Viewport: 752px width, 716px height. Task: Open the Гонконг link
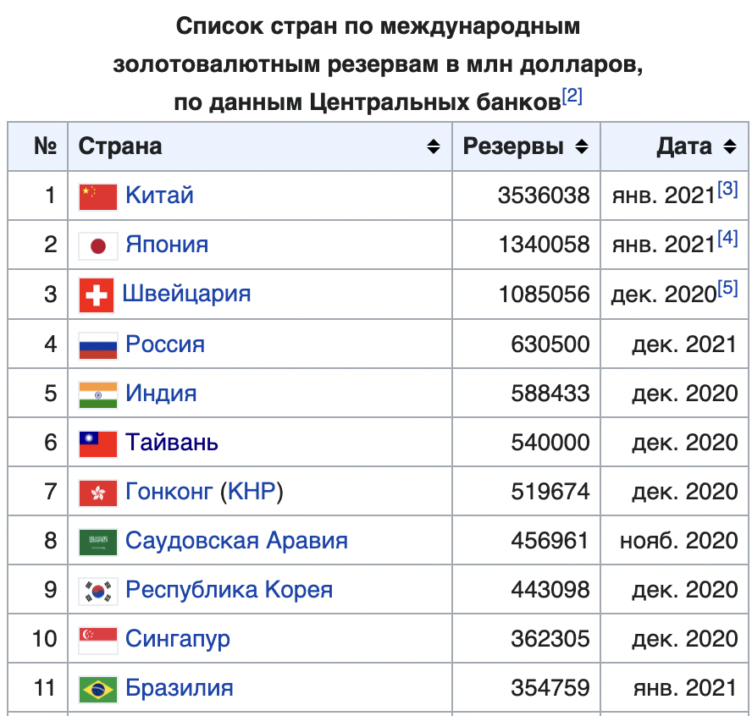point(169,491)
